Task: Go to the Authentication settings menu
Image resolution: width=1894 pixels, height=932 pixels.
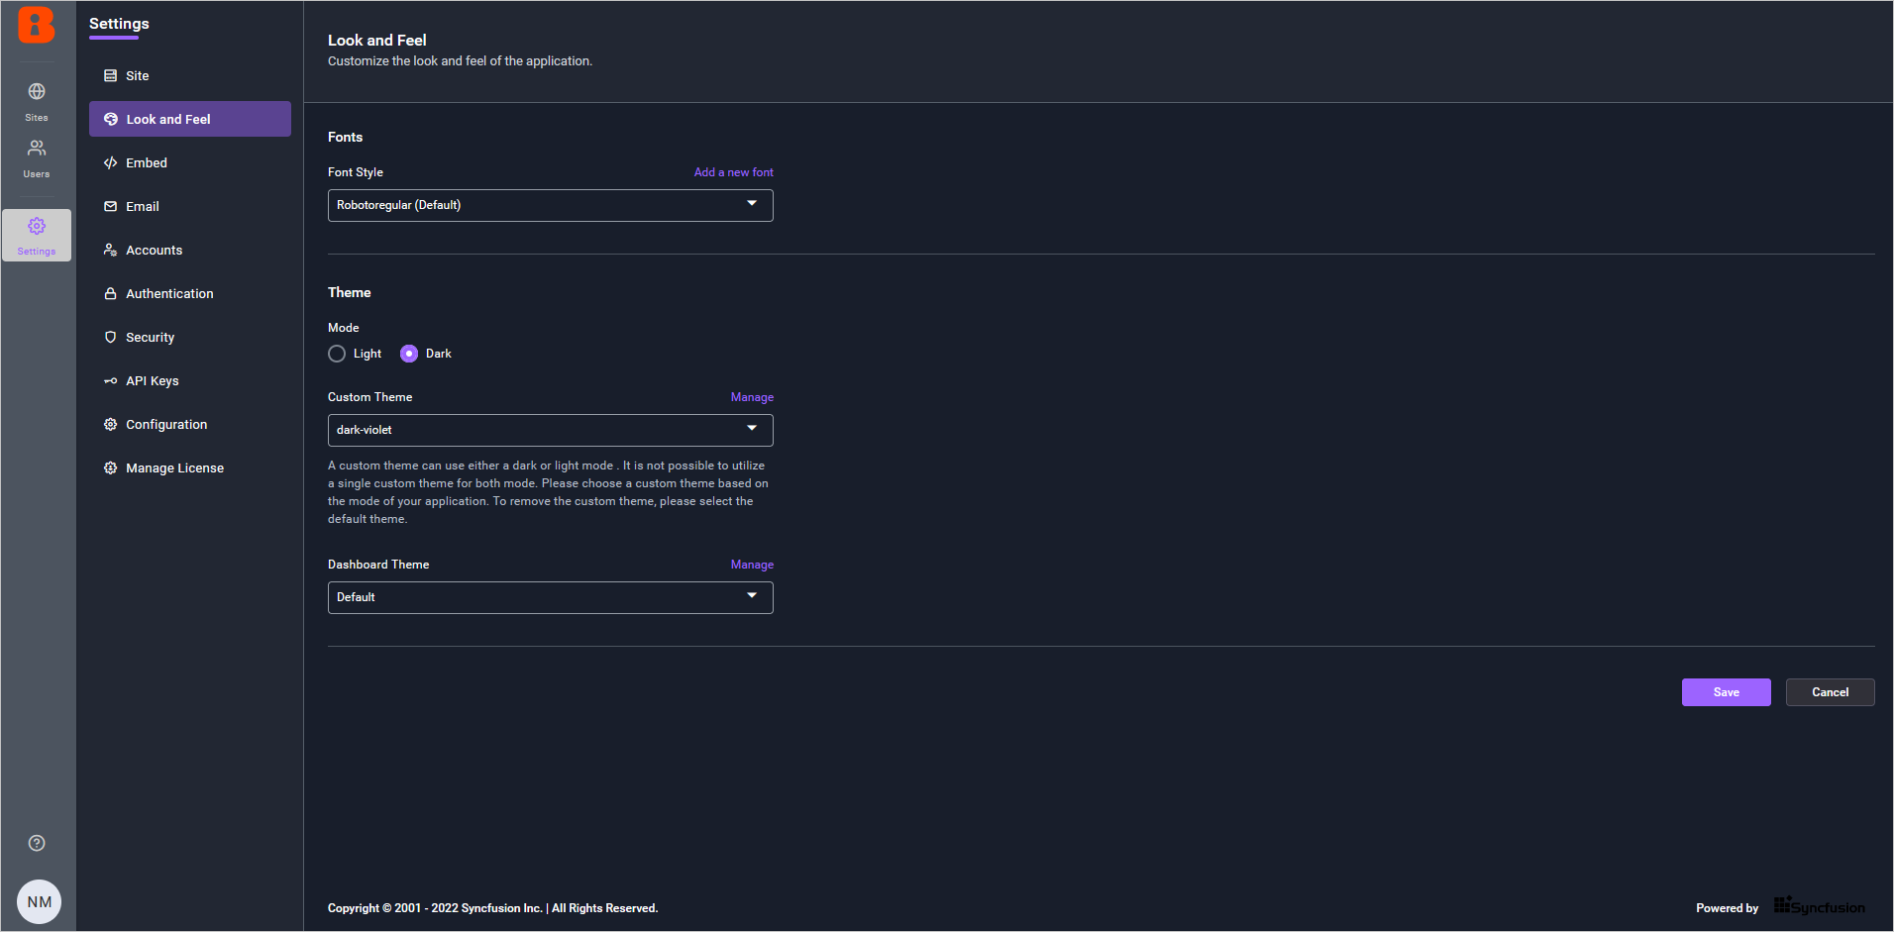Action: point(169,294)
